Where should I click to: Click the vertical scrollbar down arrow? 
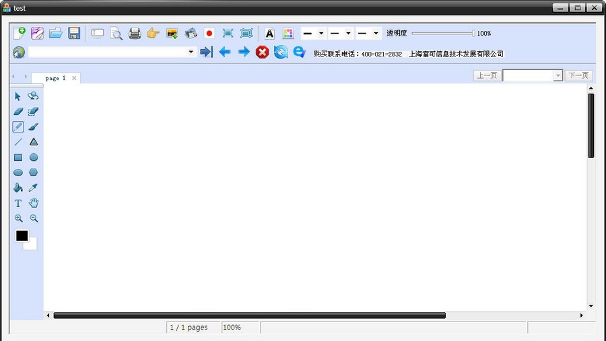tap(591, 306)
